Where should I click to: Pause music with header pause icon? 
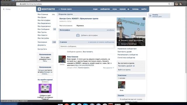tap(128, 9)
